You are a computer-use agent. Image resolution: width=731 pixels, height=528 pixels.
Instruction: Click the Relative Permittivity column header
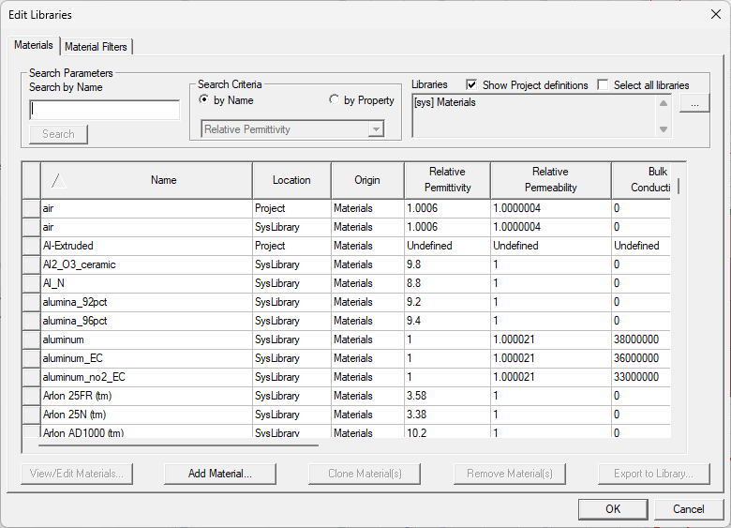447,180
